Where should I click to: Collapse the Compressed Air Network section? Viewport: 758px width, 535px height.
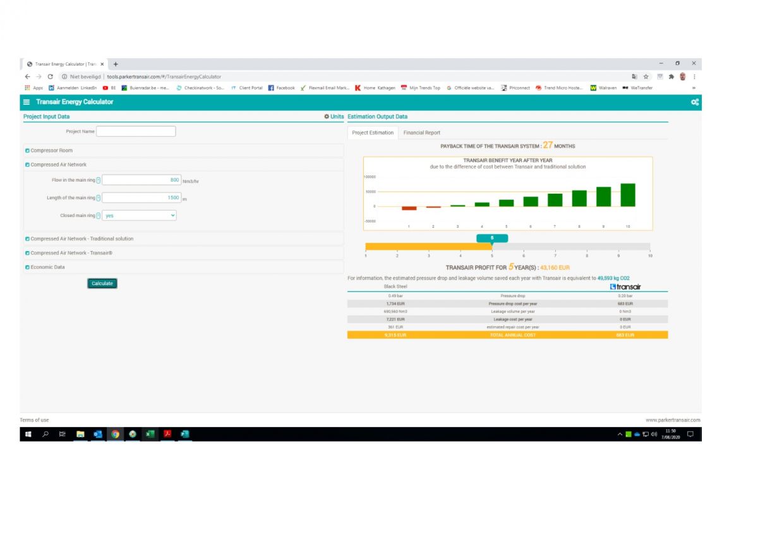[x=184, y=165]
